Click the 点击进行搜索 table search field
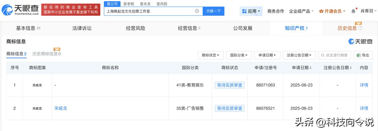Screen dimensions: 378x131 pyautogui.click(x=335, y=55)
